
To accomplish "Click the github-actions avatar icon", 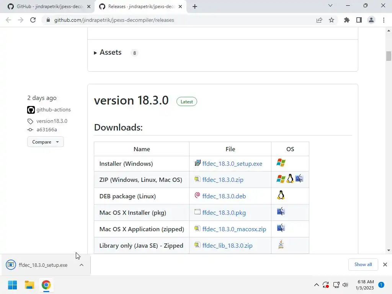I will pyautogui.click(x=31, y=110).
